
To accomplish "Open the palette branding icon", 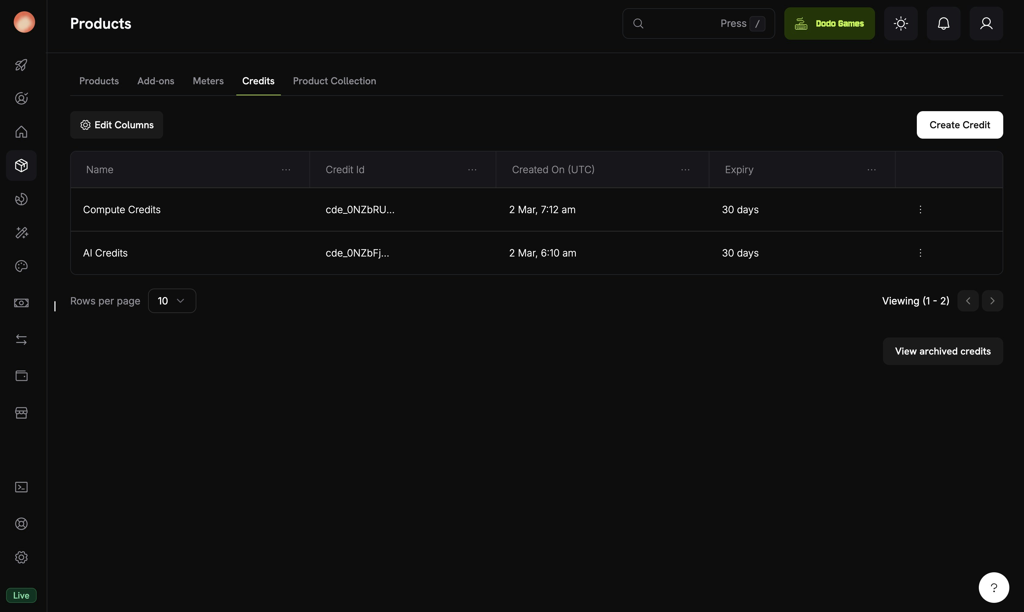I will [21, 266].
